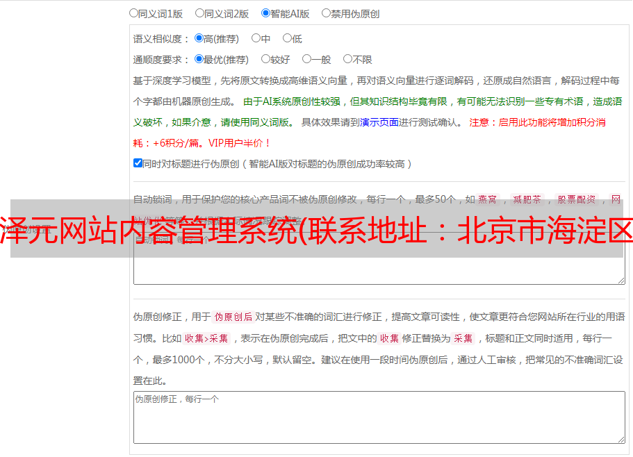Select 禁用伪原创 radio option
Screen dimensions: 633x457
tap(326, 13)
